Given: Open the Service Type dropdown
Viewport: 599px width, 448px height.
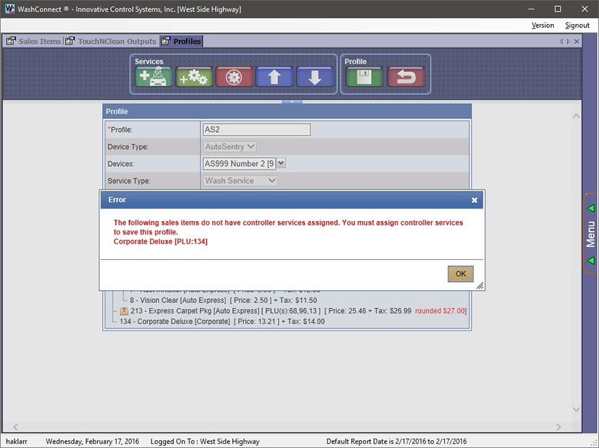Looking at the screenshot, I should (x=240, y=181).
